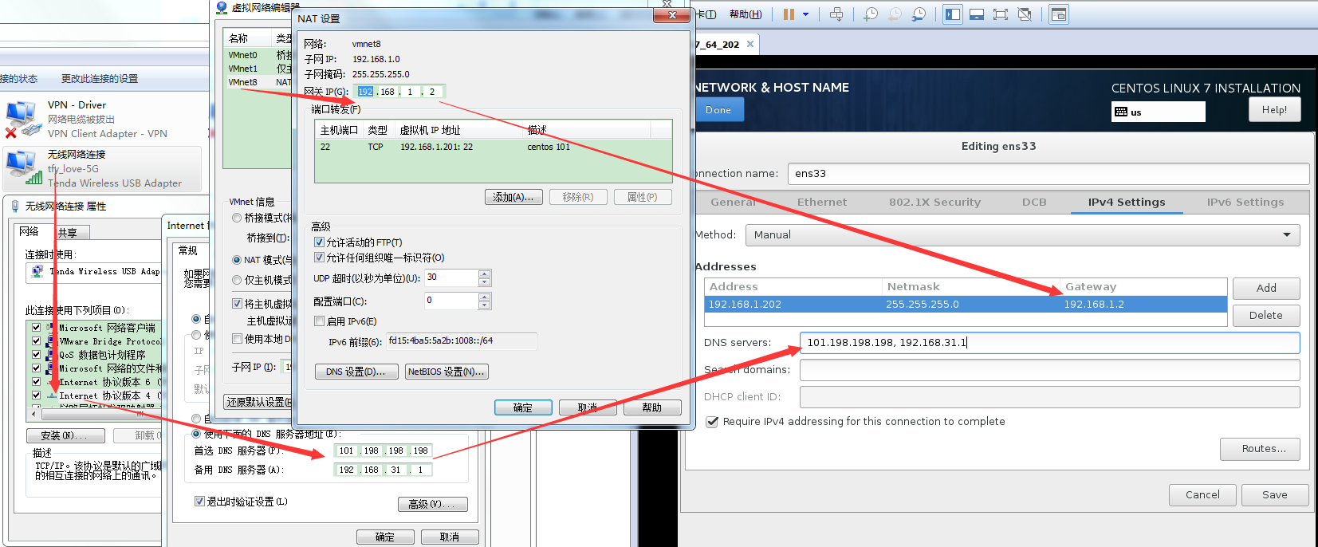Switch to the IPv6 Settings tab

pos(1245,203)
